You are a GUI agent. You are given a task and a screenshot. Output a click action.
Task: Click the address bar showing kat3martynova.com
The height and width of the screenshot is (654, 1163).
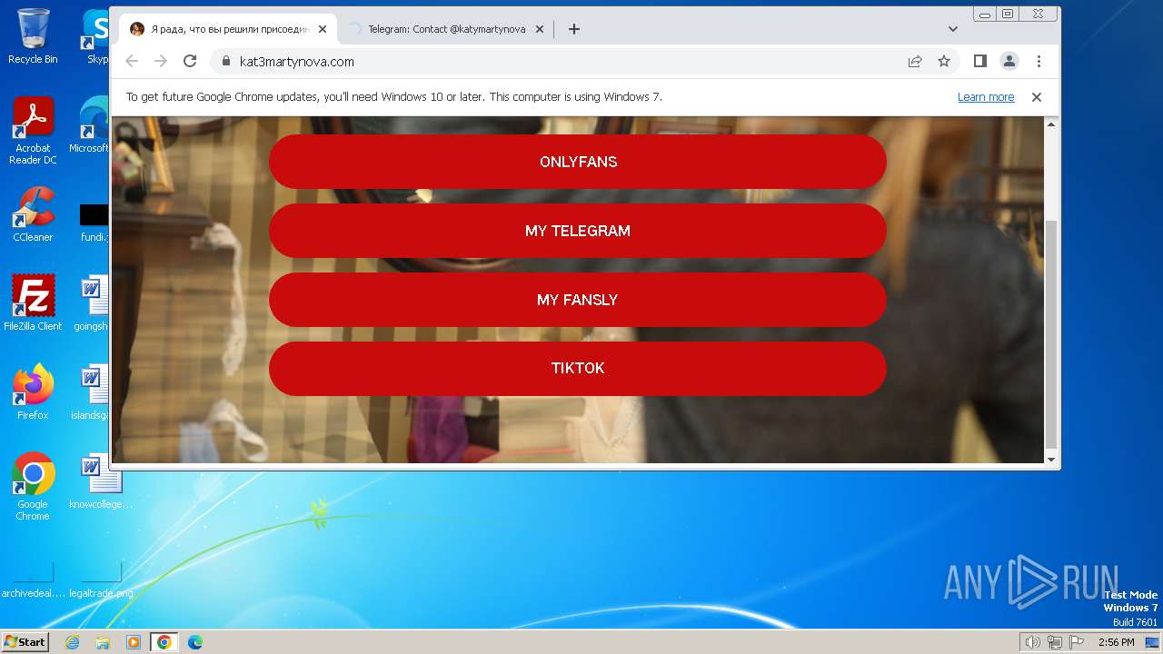click(x=563, y=61)
